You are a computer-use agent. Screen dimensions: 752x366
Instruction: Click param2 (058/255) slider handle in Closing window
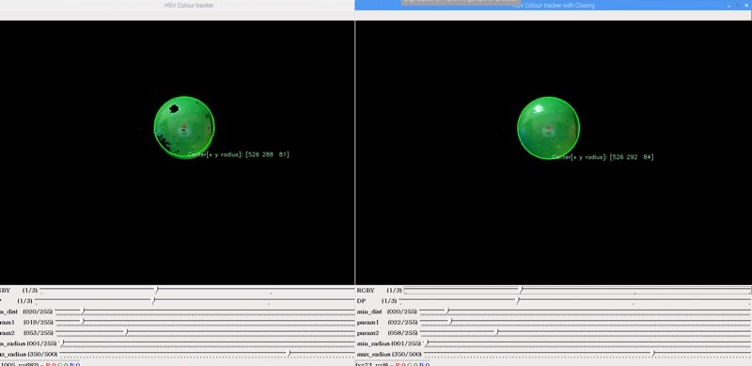pyautogui.click(x=497, y=332)
